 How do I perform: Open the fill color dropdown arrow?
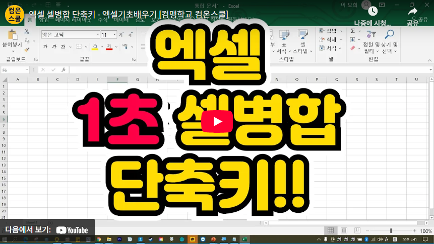click(x=102, y=47)
